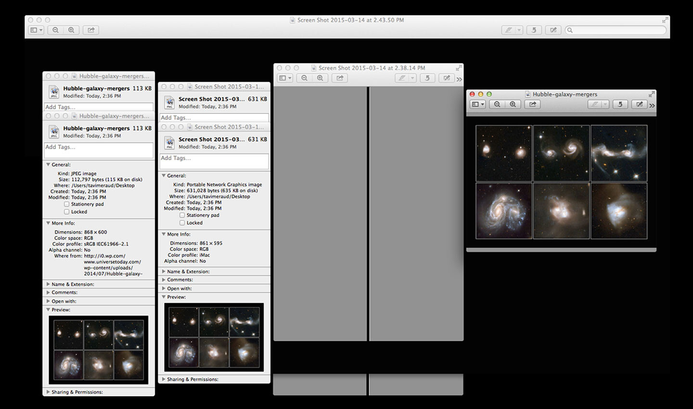Click the "http://i0.wp.com/" Where from text
Screen dimensions: 693x409
pyautogui.click(x=104, y=256)
